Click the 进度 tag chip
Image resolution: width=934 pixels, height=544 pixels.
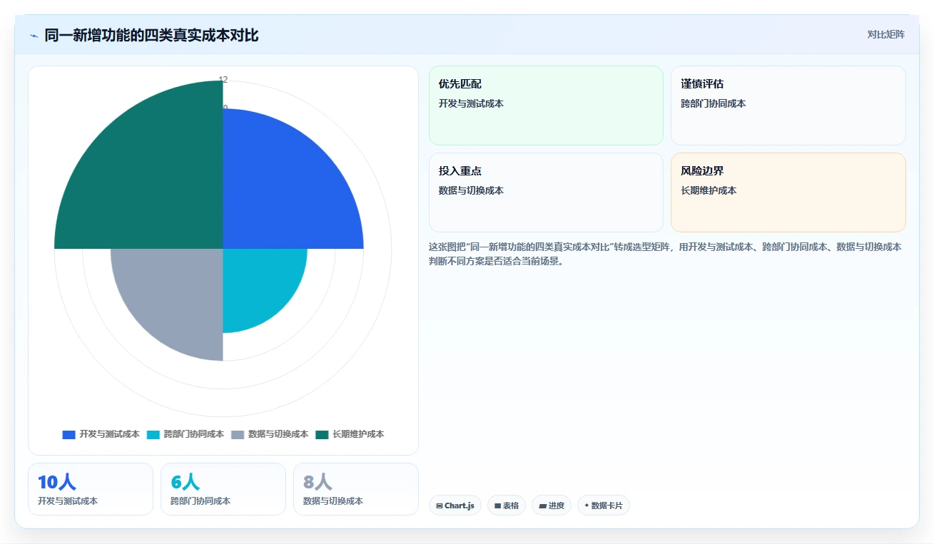[x=552, y=505]
